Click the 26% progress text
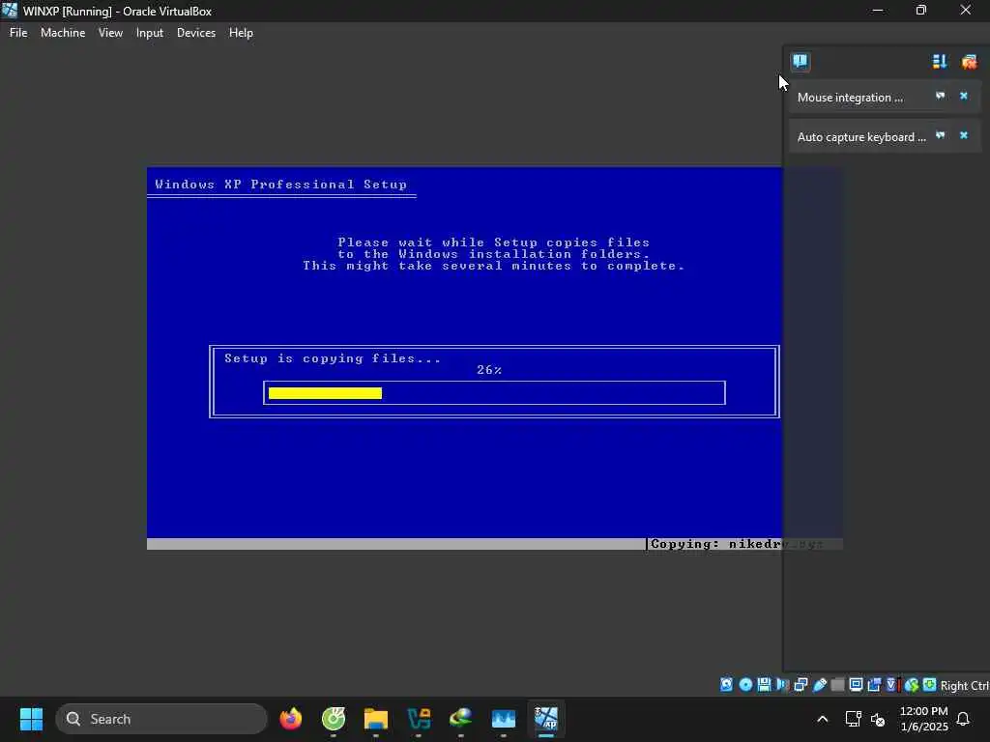 (x=488, y=370)
